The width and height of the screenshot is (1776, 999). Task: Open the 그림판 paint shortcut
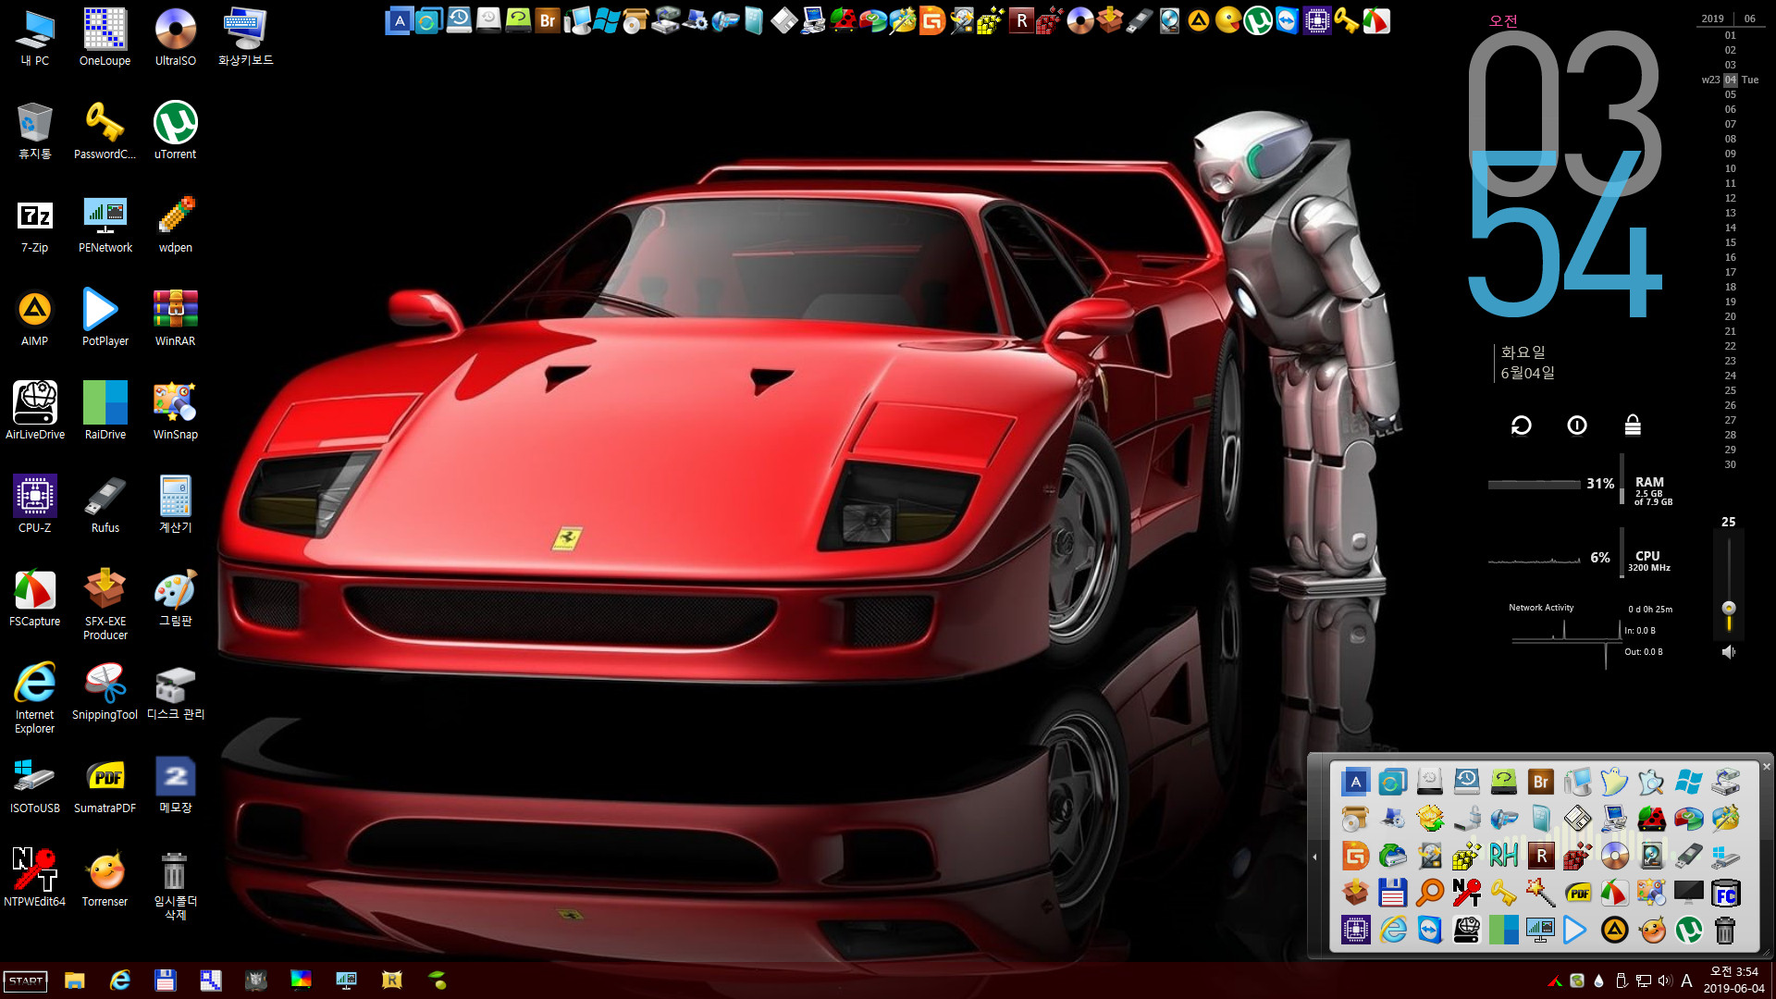[x=175, y=598]
